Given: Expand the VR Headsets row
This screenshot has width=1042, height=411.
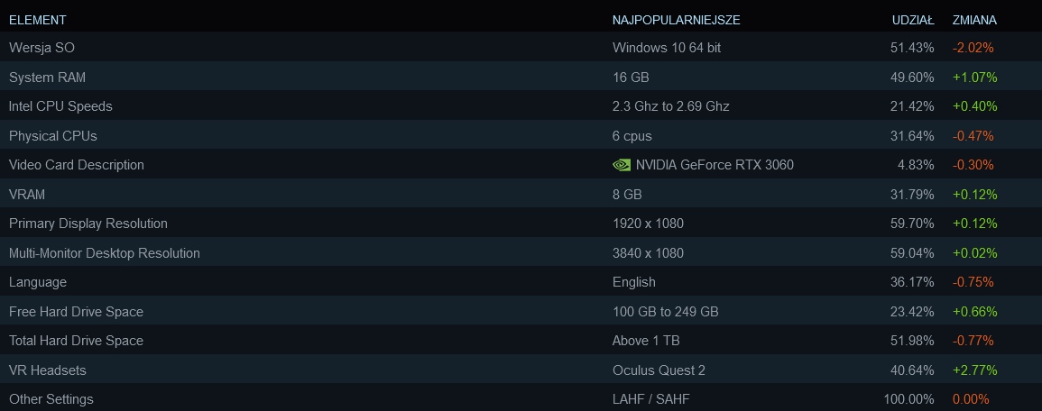Looking at the screenshot, I should [x=47, y=370].
